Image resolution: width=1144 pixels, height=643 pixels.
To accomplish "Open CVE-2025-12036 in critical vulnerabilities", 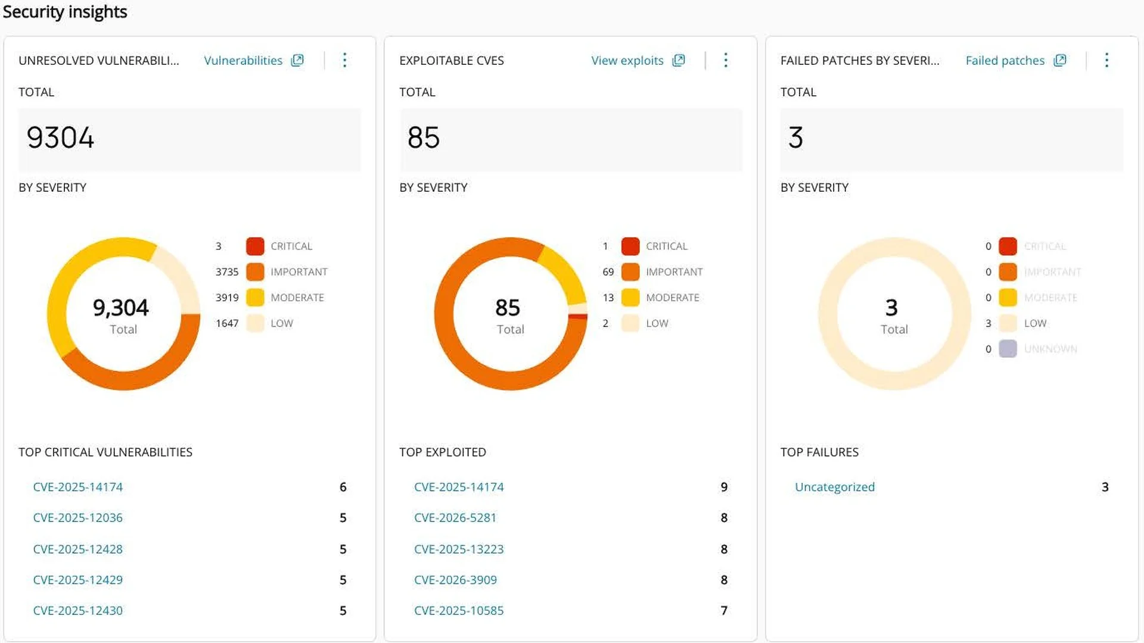I will coord(78,518).
